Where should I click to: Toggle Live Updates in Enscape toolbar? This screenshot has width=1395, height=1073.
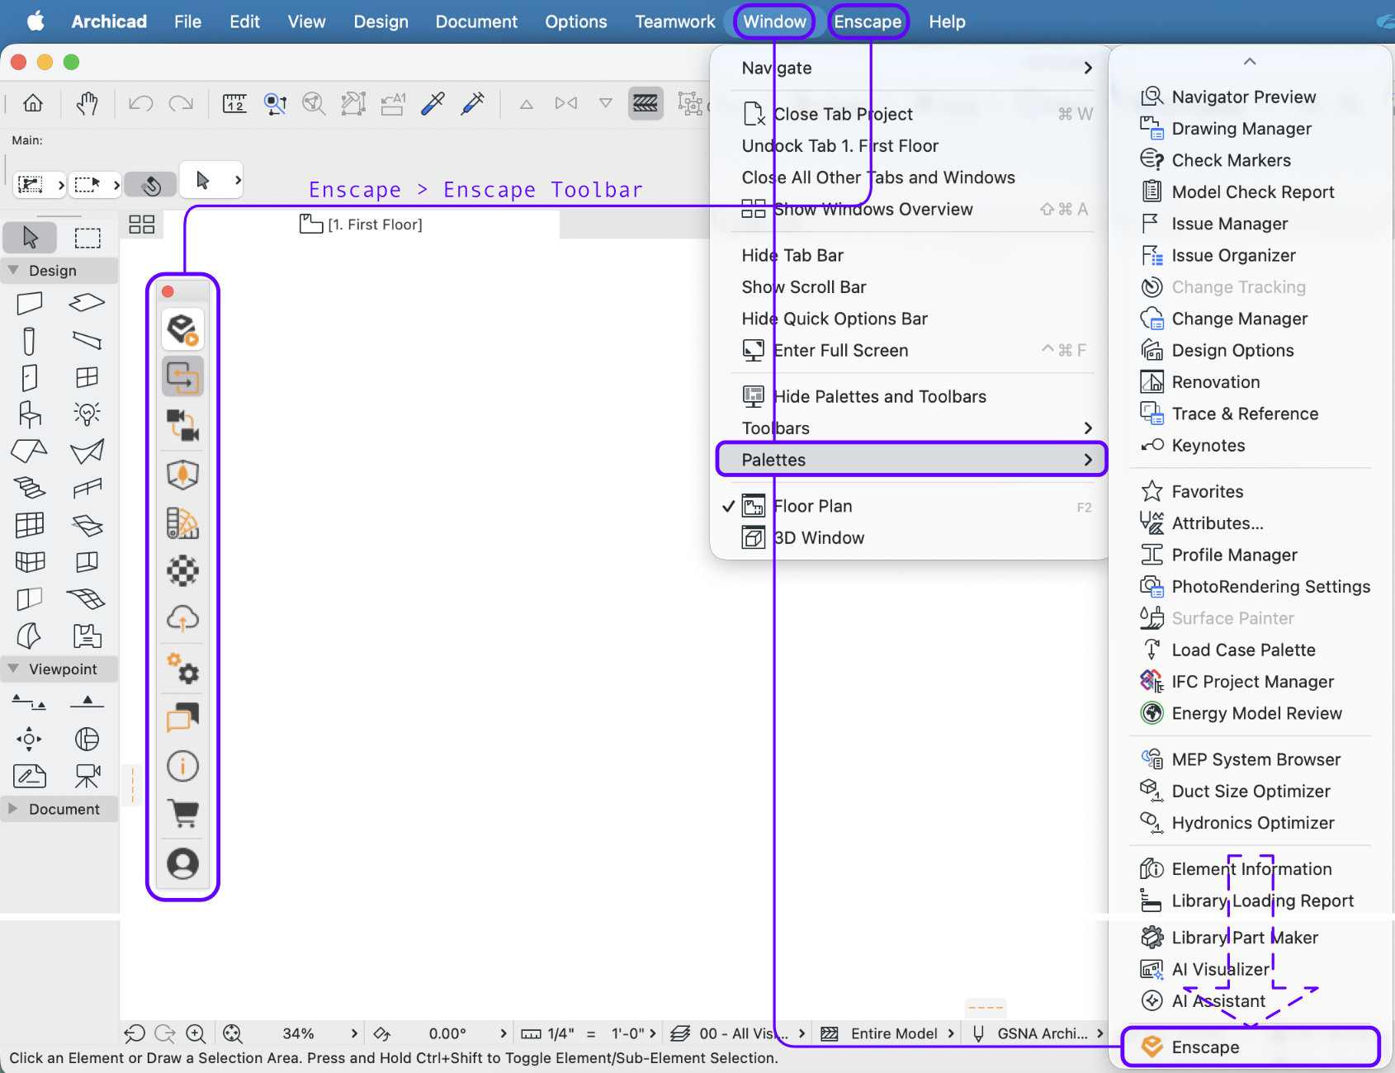[182, 377]
